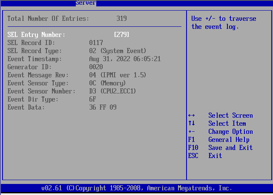Click the up-down arrow Select Item icon
This screenshot has height=195, width=273.
click(191, 124)
